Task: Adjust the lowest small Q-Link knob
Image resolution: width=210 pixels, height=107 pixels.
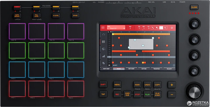Action: coord(194,71)
